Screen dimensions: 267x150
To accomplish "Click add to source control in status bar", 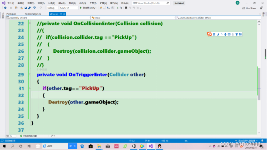I will 247,141.
